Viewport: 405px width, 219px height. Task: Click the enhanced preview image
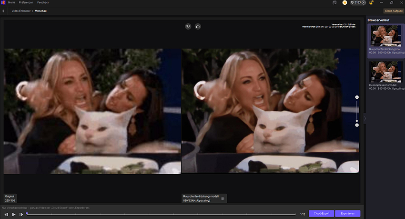[270, 111]
